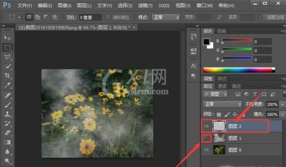Open the layer filter 类型 dropdown
The image size is (286, 167).
click(215, 94)
